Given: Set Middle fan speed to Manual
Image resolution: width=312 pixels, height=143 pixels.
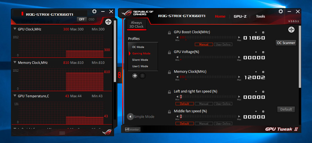Looking at the screenshot, I should [x=204, y=124].
